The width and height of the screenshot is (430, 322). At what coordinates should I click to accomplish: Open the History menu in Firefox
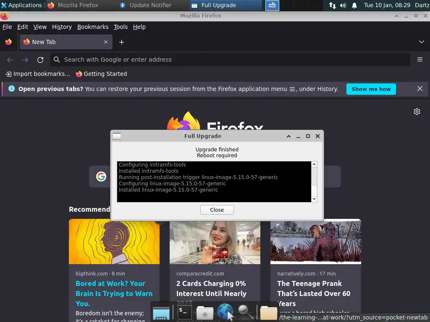coord(62,27)
